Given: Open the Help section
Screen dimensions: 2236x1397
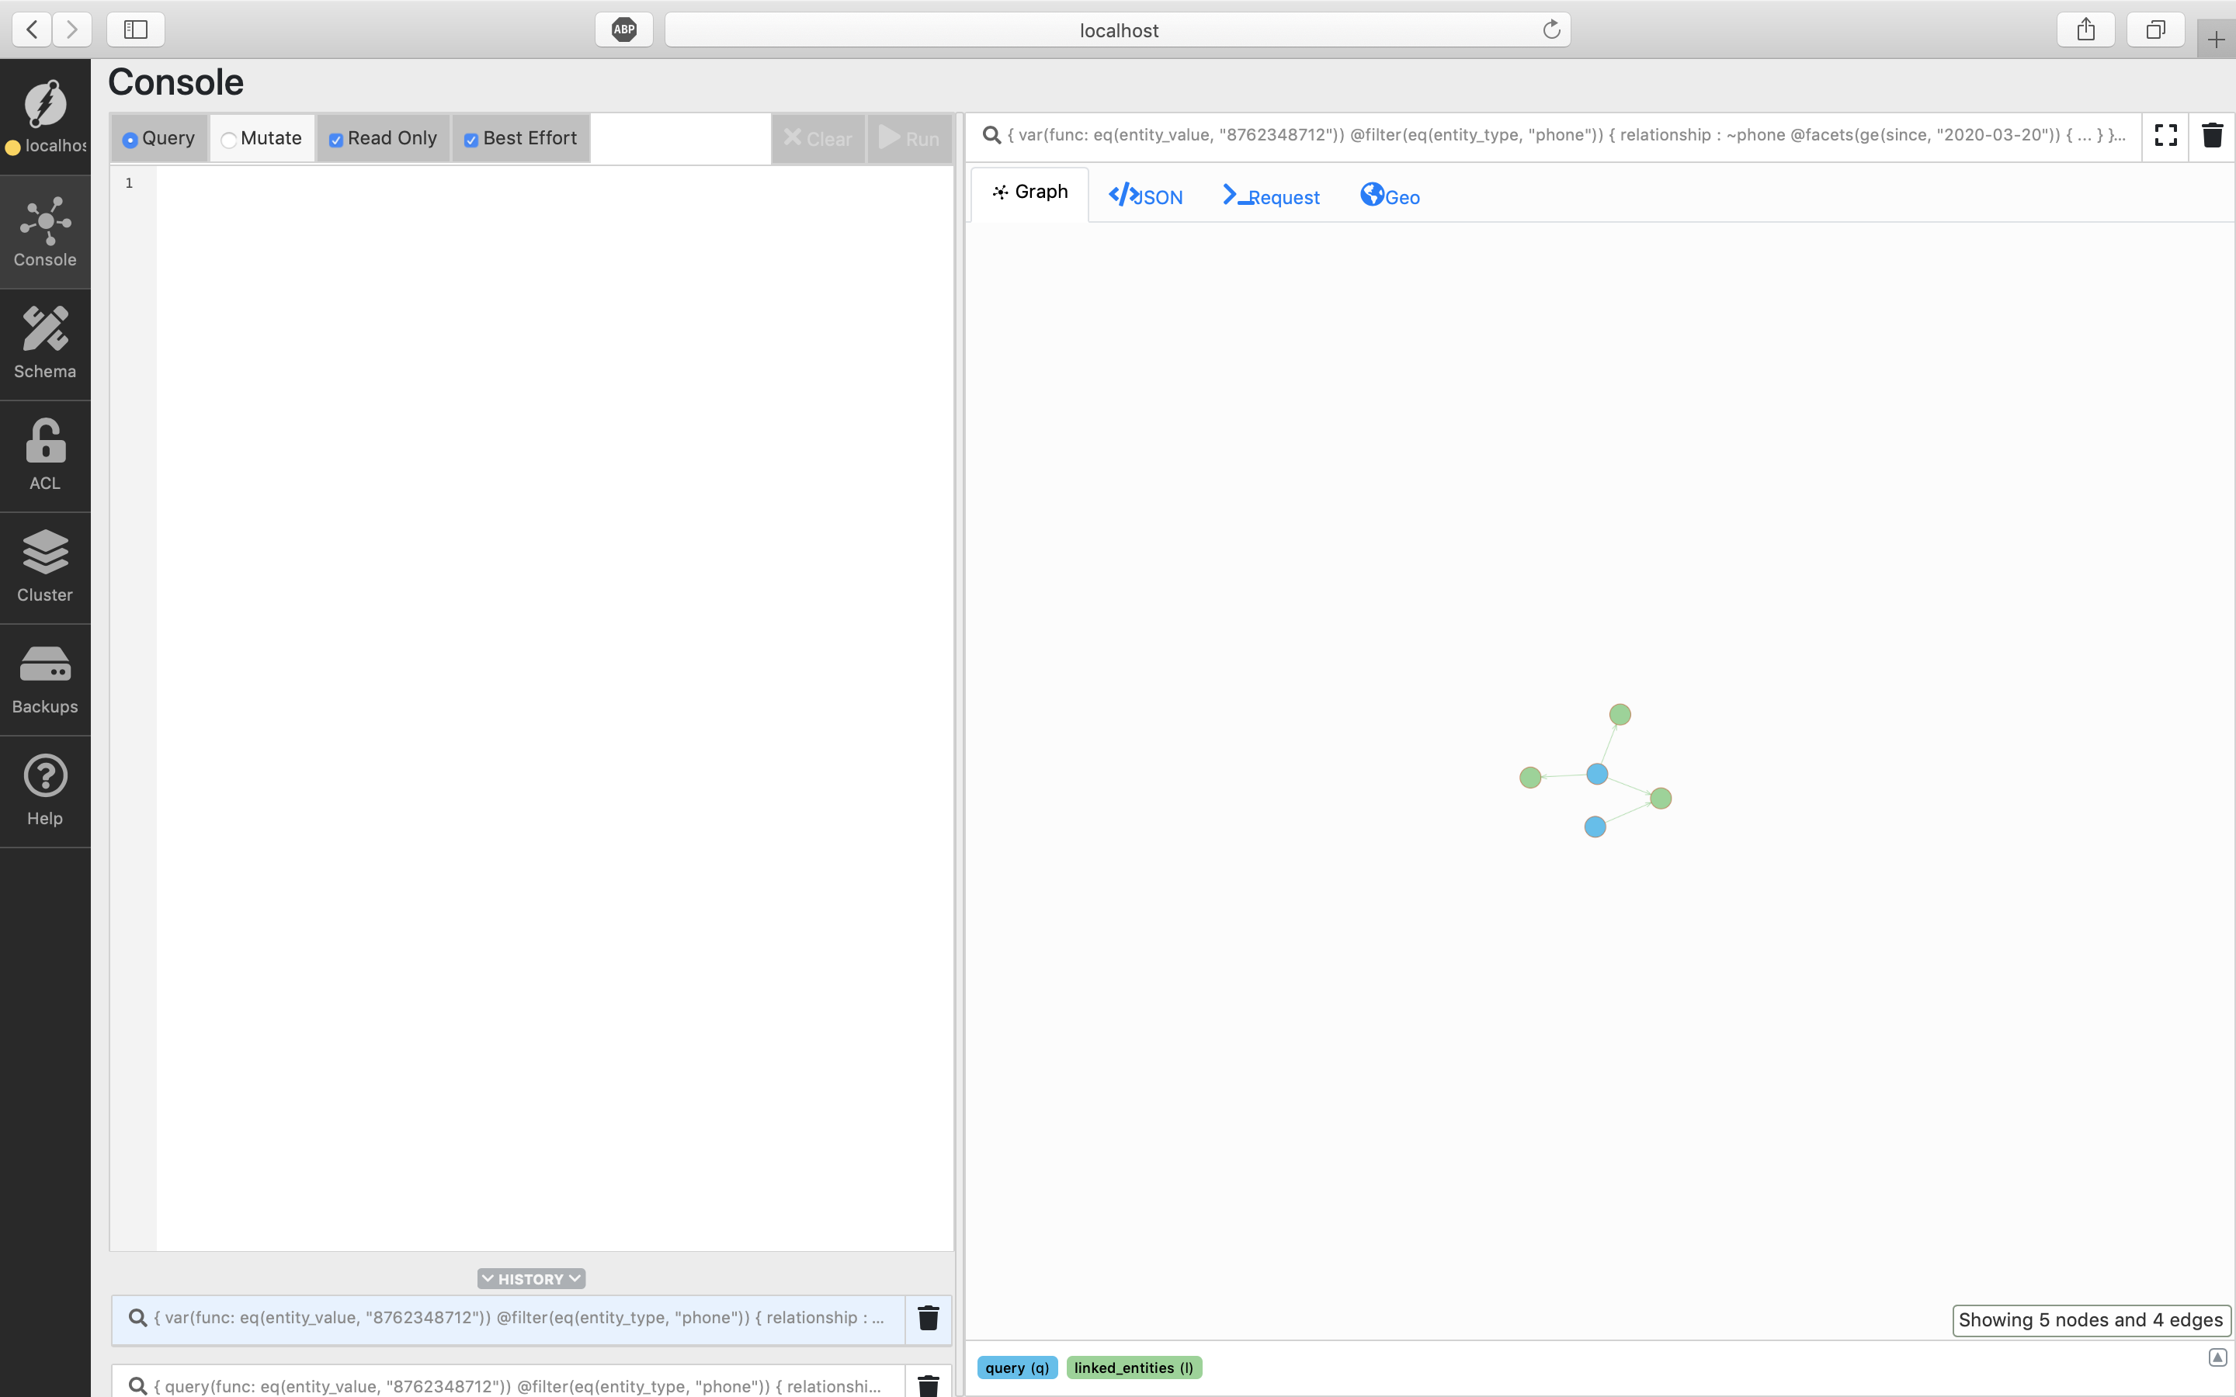Looking at the screenshot, I should click(x=44, y=790).
